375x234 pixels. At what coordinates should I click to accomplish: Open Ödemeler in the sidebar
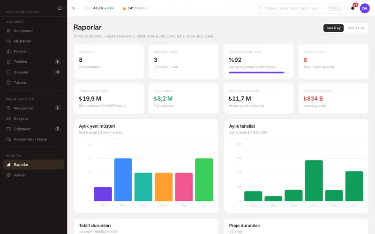click(33, 129)
